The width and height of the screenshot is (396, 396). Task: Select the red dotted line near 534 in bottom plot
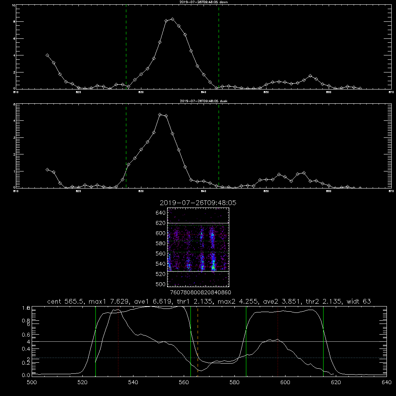coord(118,341)
